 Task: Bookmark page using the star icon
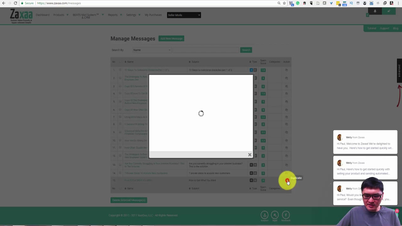pos(284,3)
